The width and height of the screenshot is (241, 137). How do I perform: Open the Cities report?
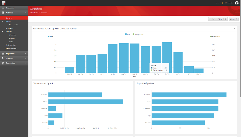tap(11, 42)
